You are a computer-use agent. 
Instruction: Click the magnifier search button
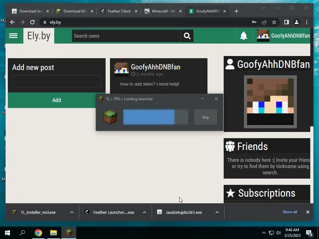pos(187,36)
